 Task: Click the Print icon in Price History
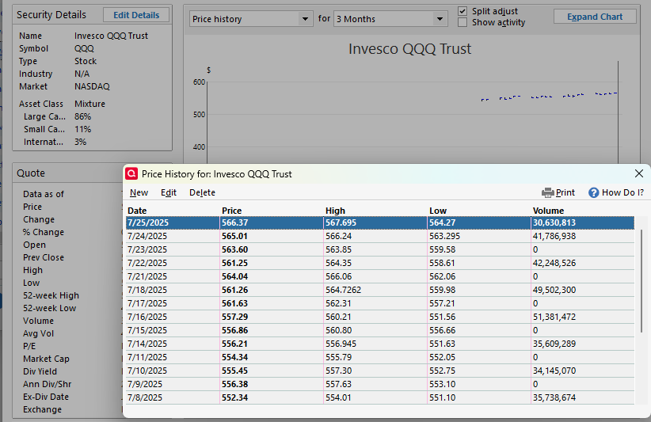[547, 192]
